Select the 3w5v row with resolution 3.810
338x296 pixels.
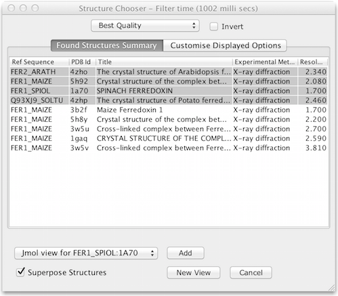pyautogui.click(x=169, y=148)
